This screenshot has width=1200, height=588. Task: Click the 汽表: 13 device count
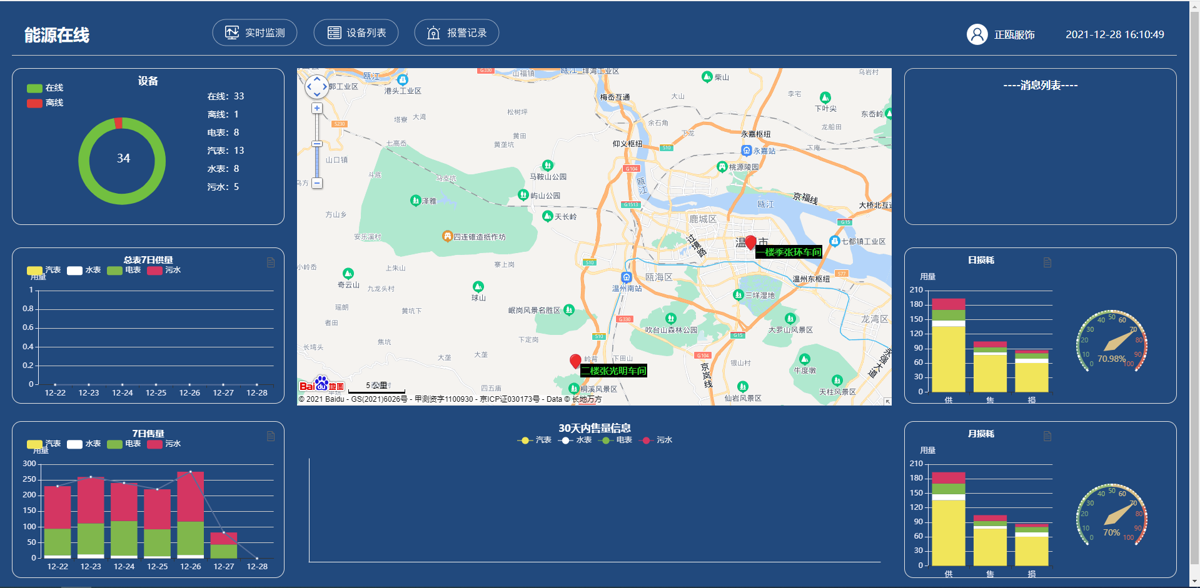[226, 151]
